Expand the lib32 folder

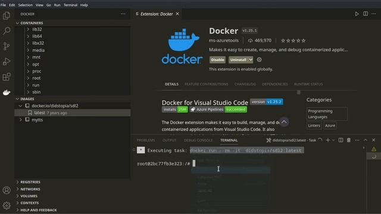(x=28, y=29)
